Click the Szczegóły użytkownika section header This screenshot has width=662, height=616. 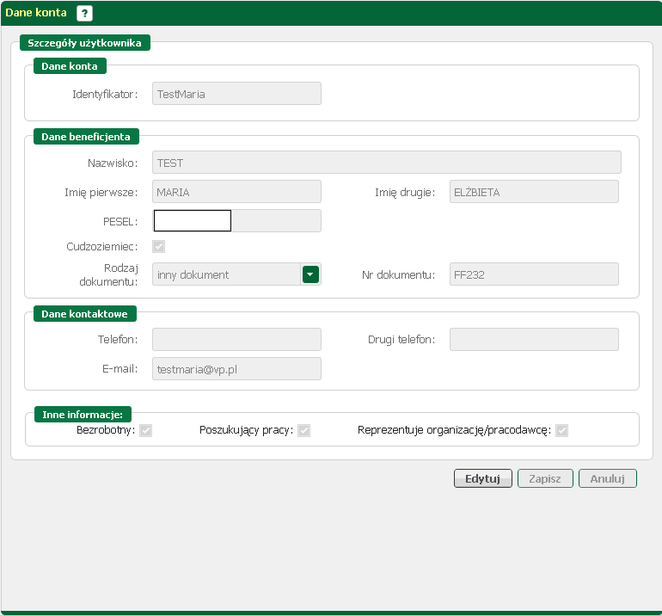click(x=85, y=43)
